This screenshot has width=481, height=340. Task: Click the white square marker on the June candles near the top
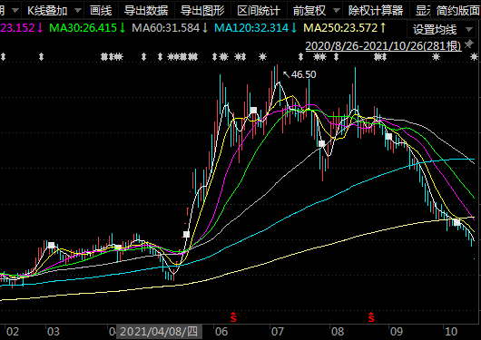point(253,111)
